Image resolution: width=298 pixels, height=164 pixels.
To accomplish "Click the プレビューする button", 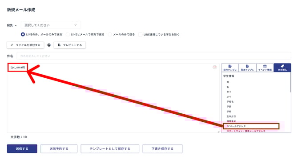I will [70, 45].
